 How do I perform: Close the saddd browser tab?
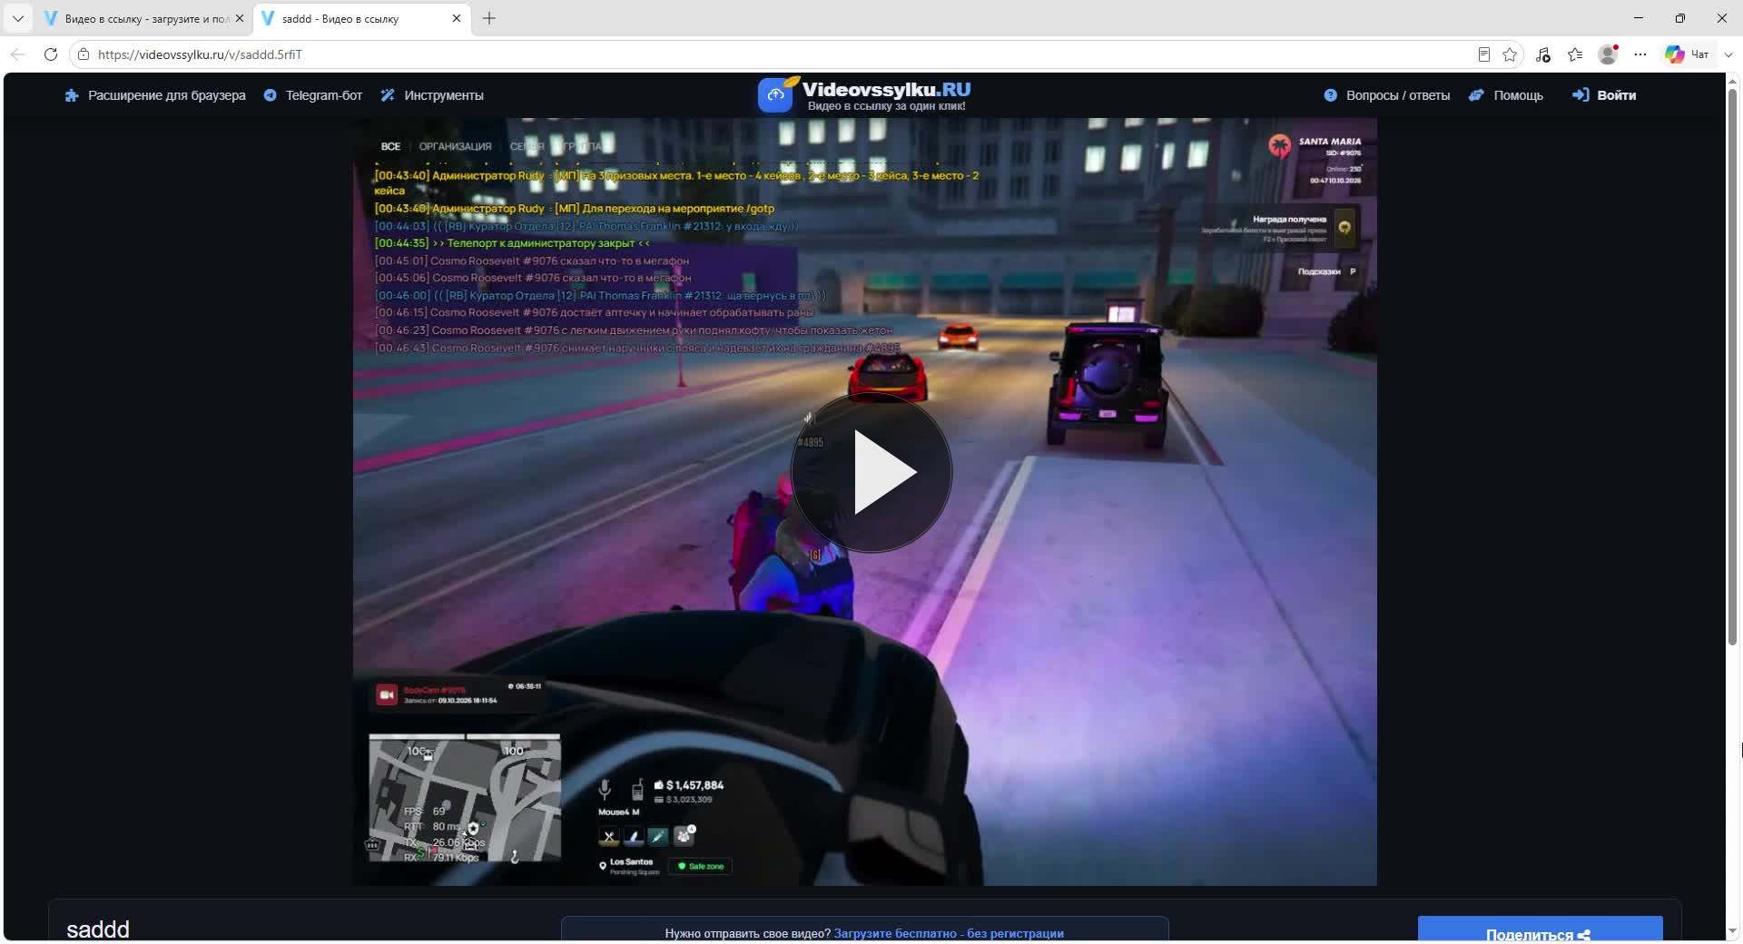(457, 18)
